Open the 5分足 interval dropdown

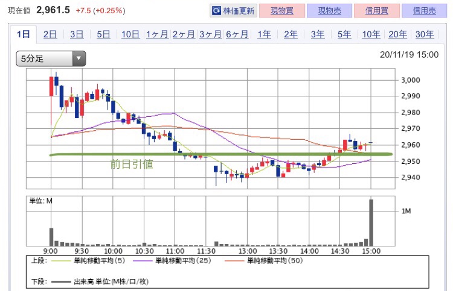pyautogui.click(x=51, y=58)
